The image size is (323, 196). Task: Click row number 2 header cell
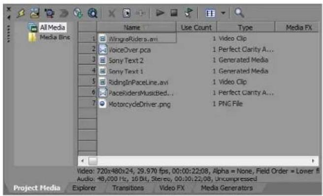click(x=88, y=49)
